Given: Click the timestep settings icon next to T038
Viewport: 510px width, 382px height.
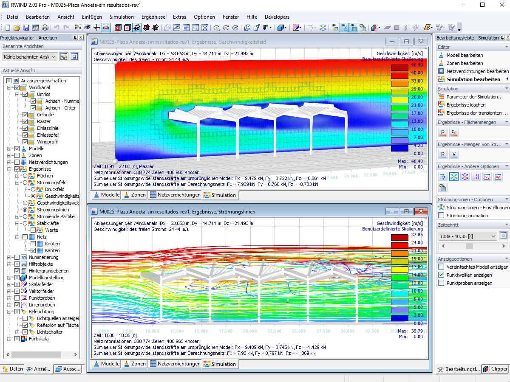Looking at the screenshot, I should (x=503, y=236).
